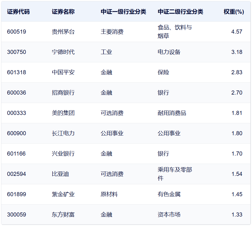Select the 紫金矿业 name cell
Screen dimensions: 252x226
click(63, 194)
